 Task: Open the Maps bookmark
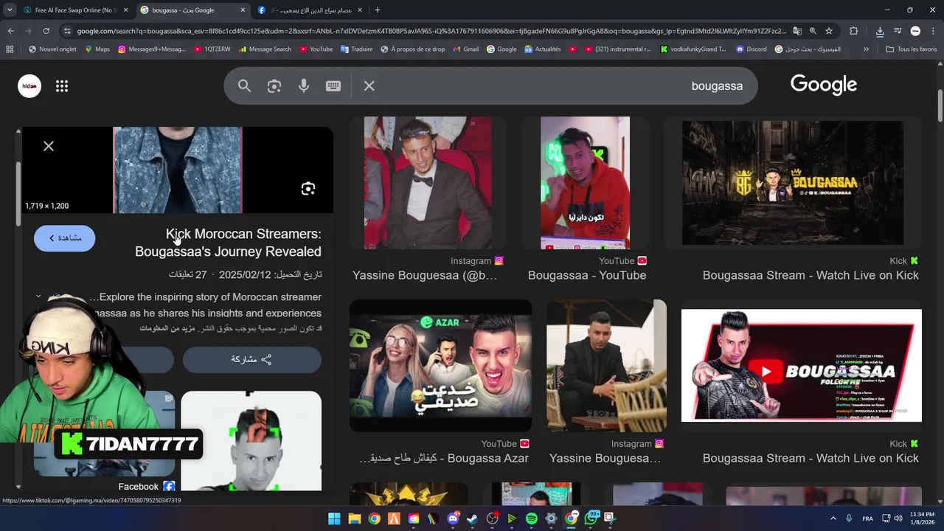point(97,49)
